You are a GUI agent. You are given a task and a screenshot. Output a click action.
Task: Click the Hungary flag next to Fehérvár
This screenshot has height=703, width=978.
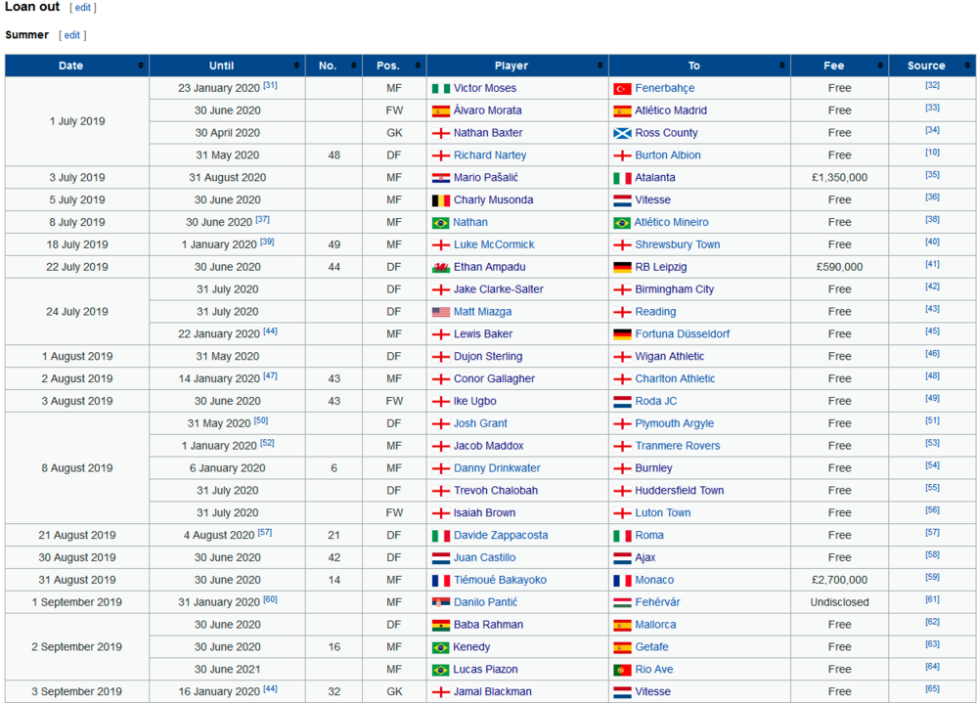[622, 602]
